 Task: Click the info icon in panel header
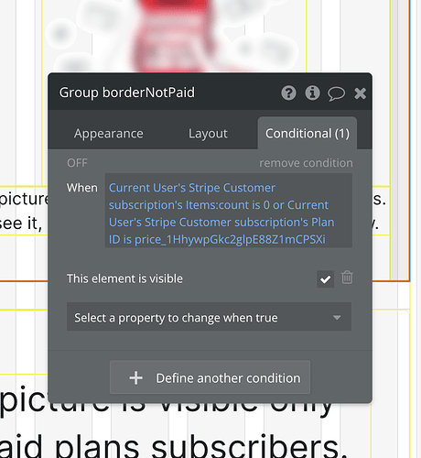pyautogui.click(x=312, y=93)
